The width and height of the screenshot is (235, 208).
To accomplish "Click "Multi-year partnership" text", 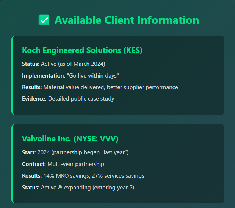I will [x=76, y=164].
